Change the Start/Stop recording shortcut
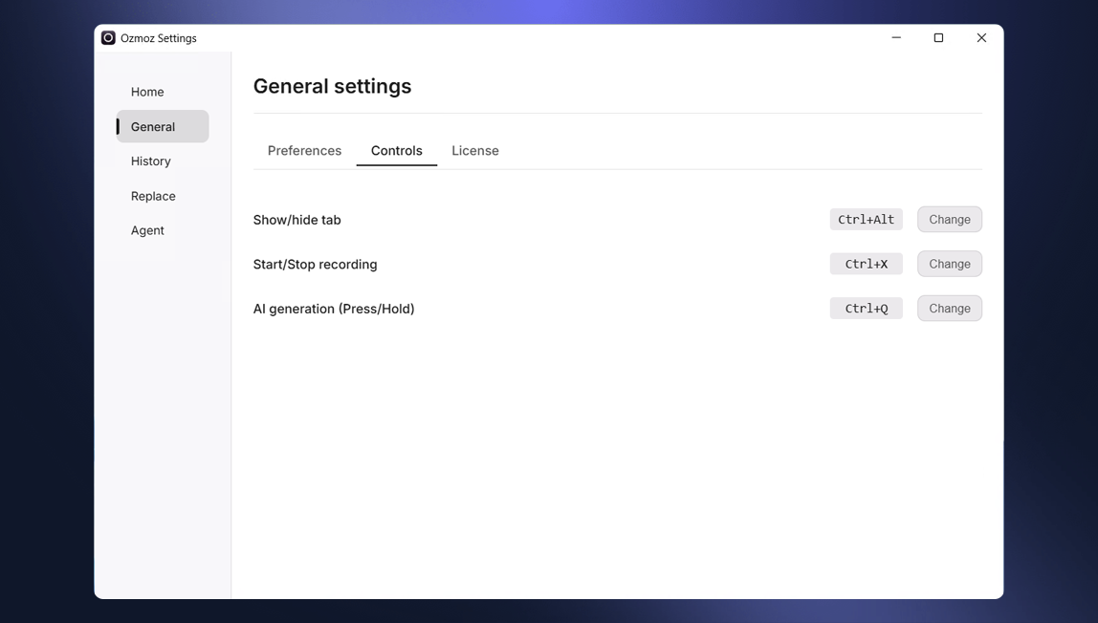The image size is (1098, 623). coord(949,264)
